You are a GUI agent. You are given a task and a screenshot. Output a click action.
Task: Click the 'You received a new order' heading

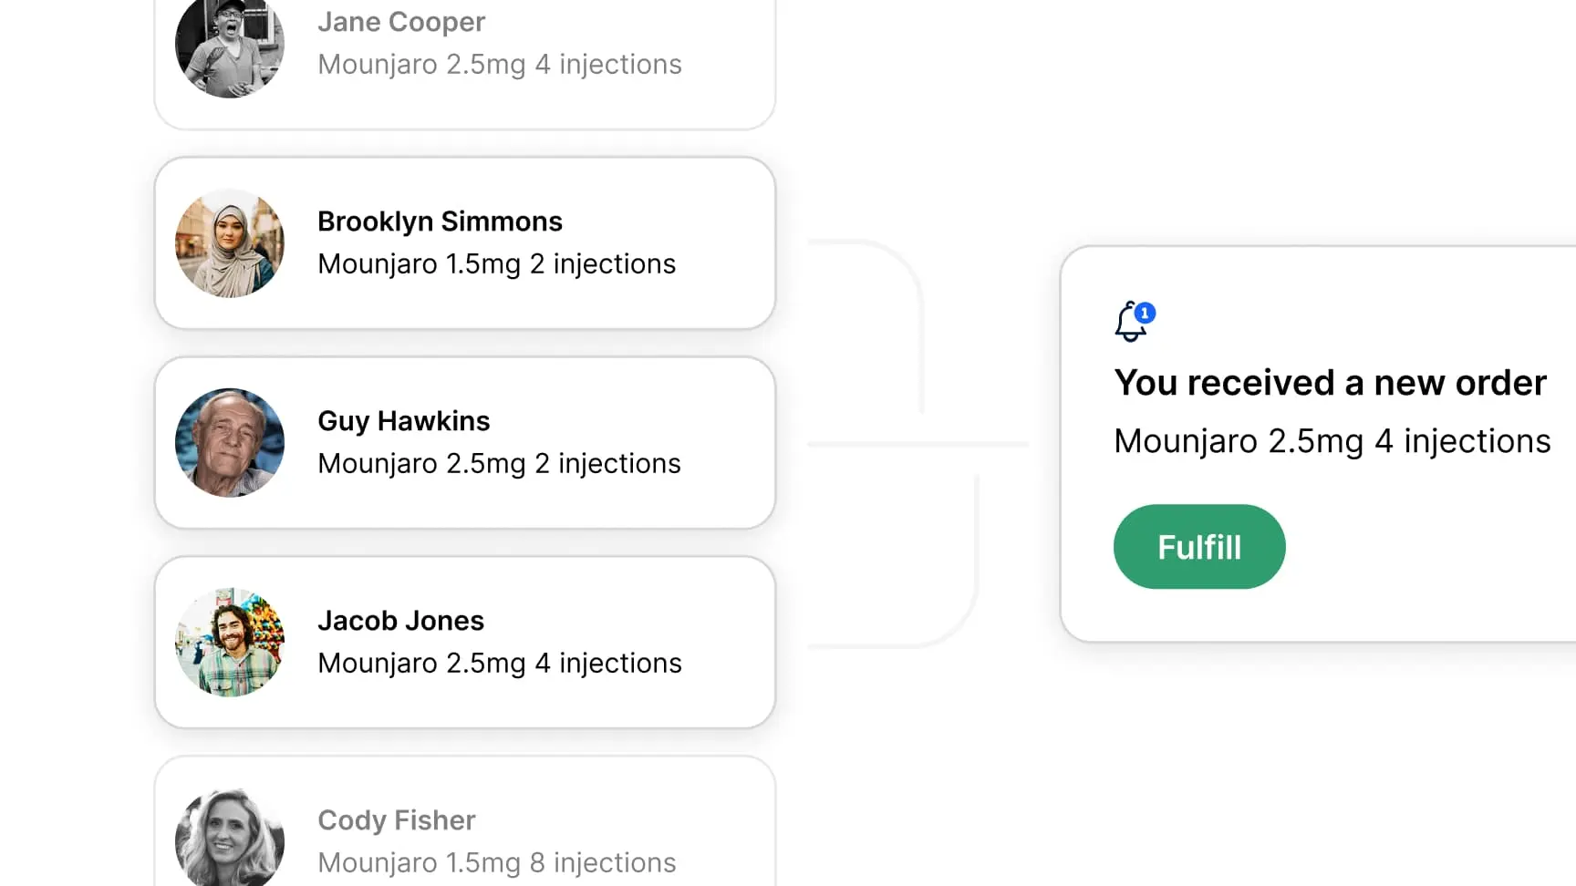[x=1330, y=383]
